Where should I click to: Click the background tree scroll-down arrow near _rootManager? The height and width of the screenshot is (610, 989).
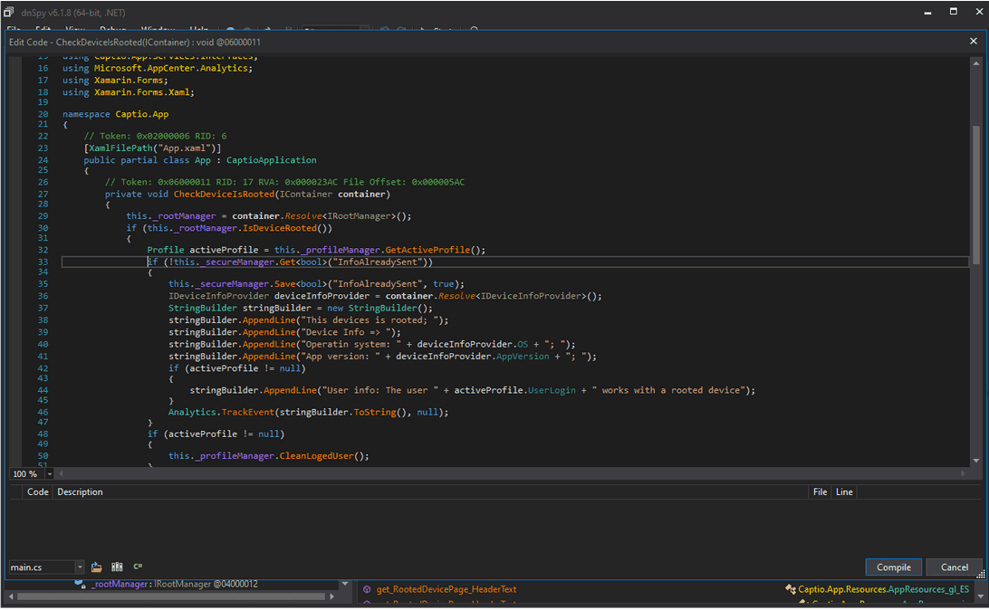[x=345, y=584]
